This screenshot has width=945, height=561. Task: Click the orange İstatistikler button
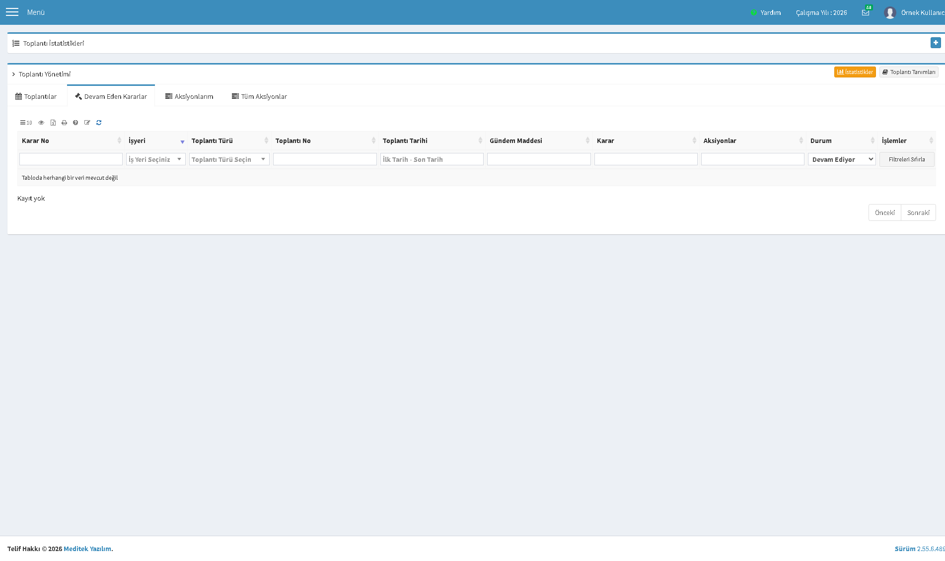(855, 72)
